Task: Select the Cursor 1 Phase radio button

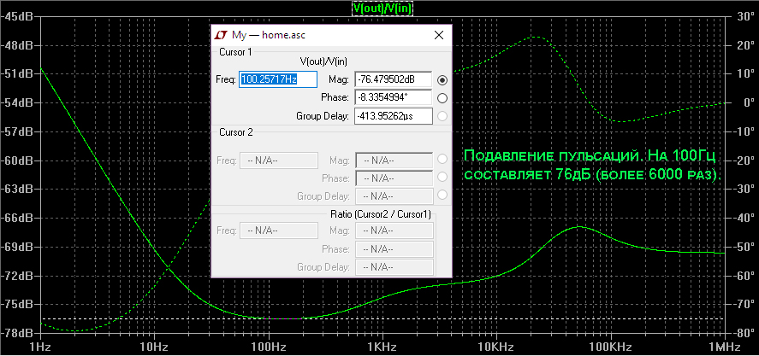Action: 442,98
